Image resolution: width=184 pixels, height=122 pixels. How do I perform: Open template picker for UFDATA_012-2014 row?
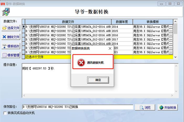pos(171,27)
